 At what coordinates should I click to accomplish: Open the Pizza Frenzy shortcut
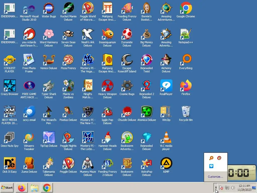pyautogui.click(x=68, y=62)
